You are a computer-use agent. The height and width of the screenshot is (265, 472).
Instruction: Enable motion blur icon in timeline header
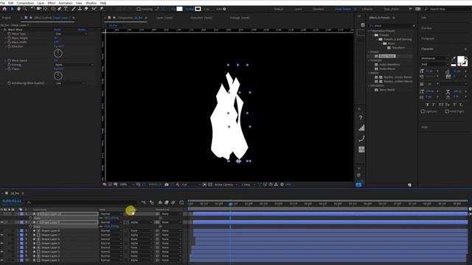click(x=173, y=202)
